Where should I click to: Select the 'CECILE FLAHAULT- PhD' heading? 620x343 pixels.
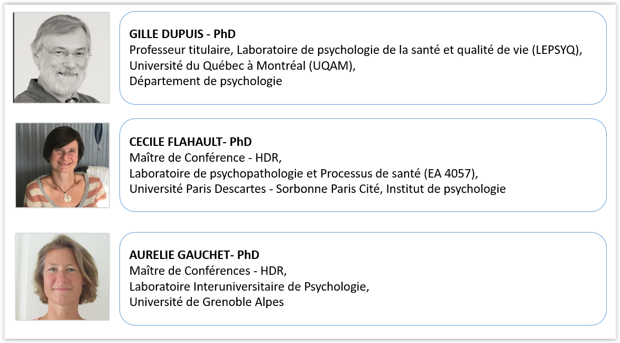190,142
